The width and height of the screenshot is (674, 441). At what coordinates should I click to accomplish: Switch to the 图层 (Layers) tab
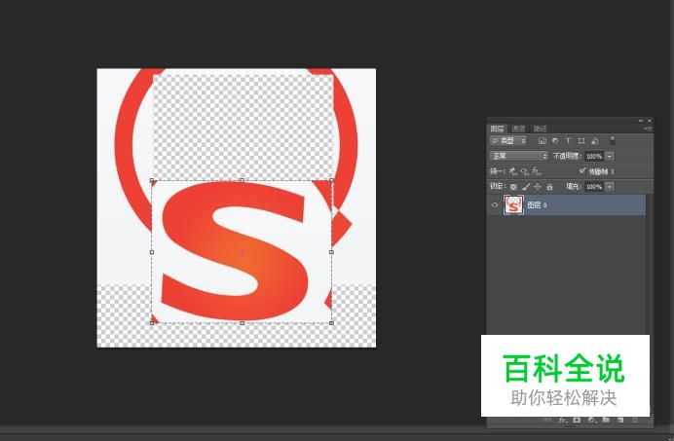tap(498, 129)
